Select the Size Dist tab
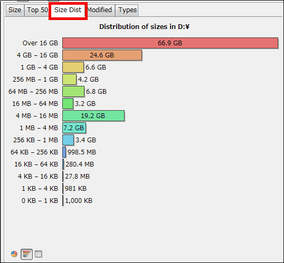 68,10
